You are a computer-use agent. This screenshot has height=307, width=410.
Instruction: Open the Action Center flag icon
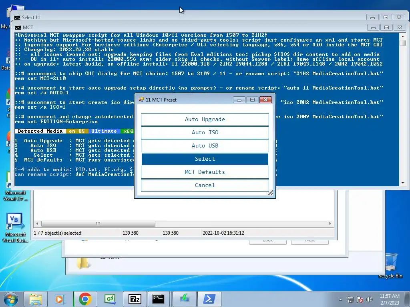click(x=360, y=299)
